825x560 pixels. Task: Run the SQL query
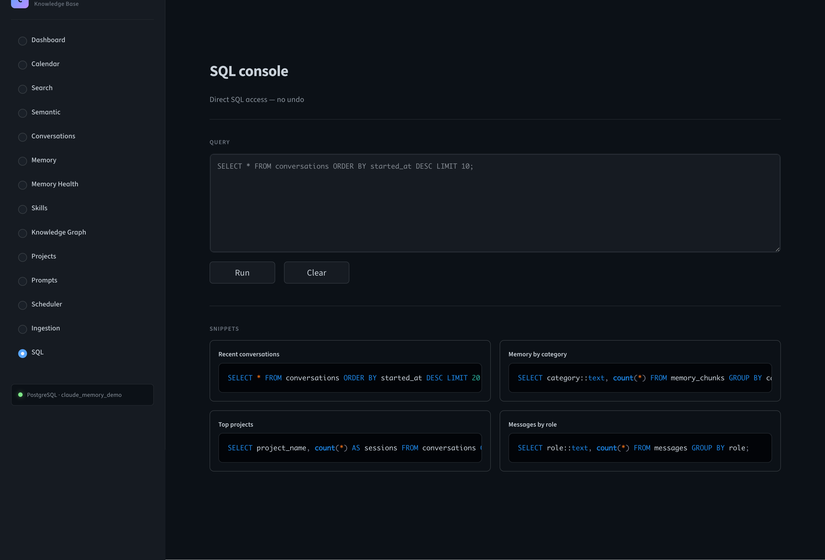coord(242,273)
